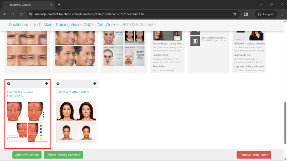The height and width of the screenshot is (161, 287).
Task: Open the Before and After Gallery link
Action: 73,92
